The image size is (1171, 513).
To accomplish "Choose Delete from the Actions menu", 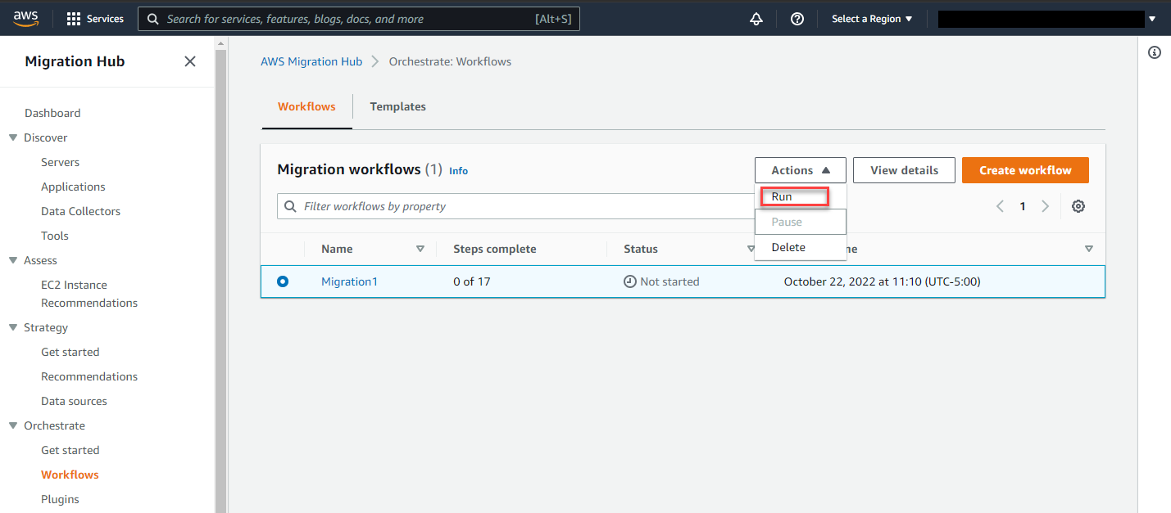I will point(801,247).
